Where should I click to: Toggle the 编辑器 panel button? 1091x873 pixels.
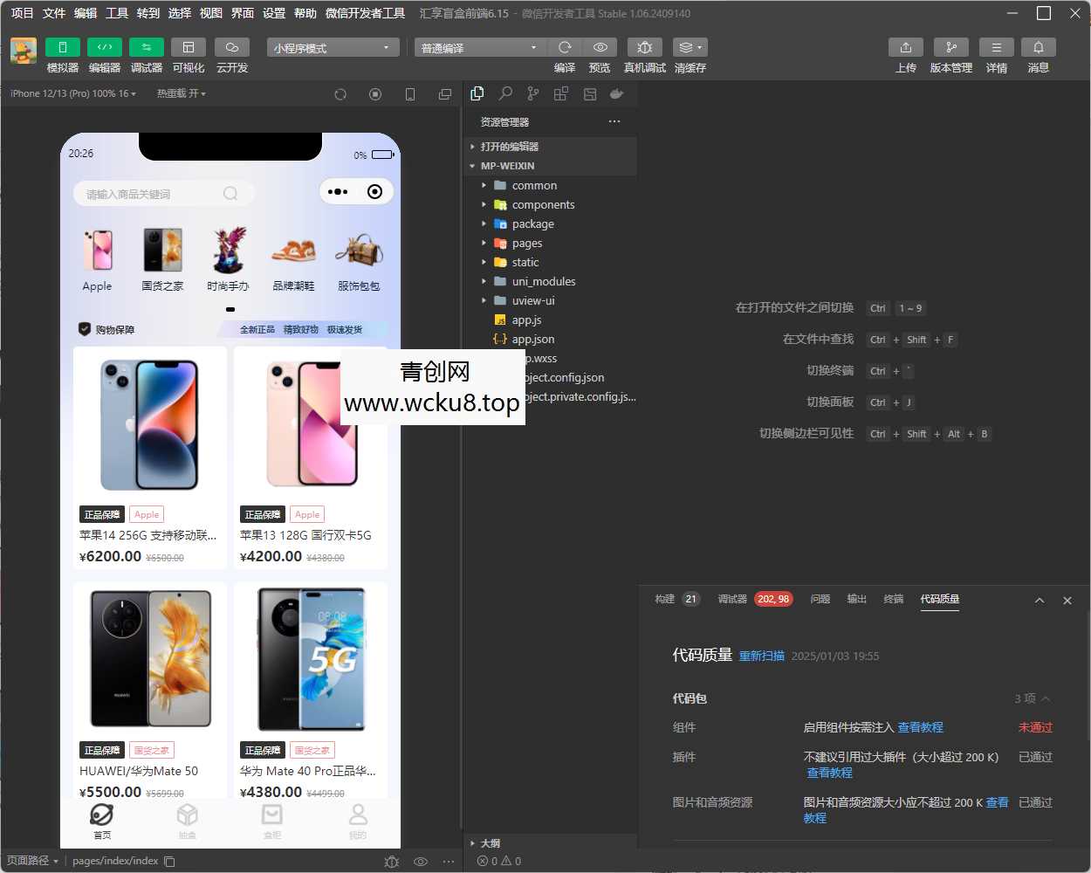click(x=104, y=47)
